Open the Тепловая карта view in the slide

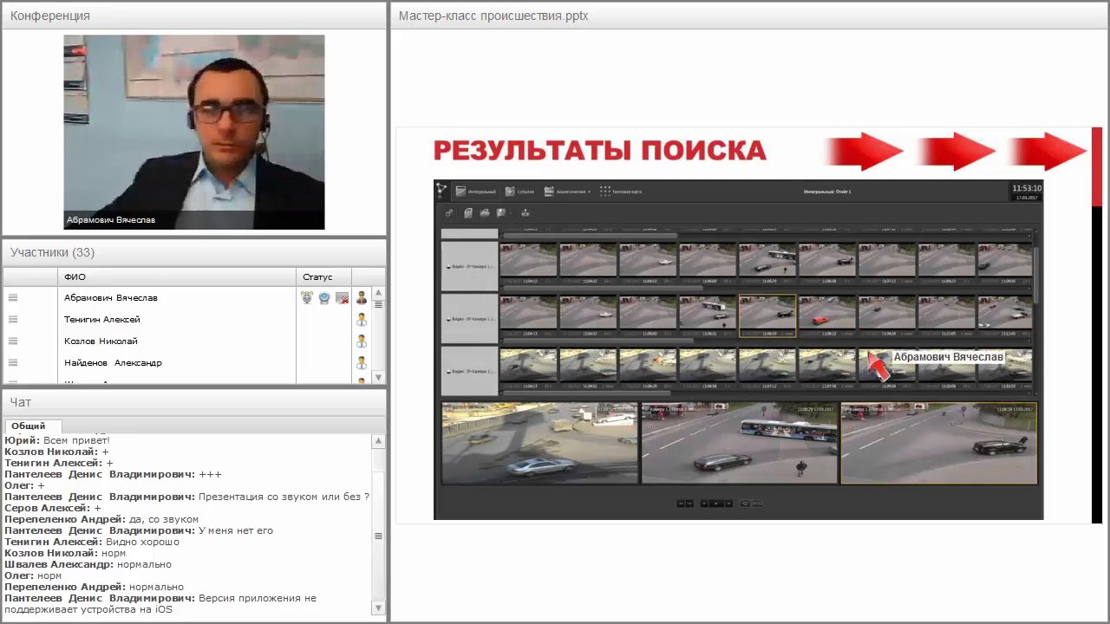[621, 191]
